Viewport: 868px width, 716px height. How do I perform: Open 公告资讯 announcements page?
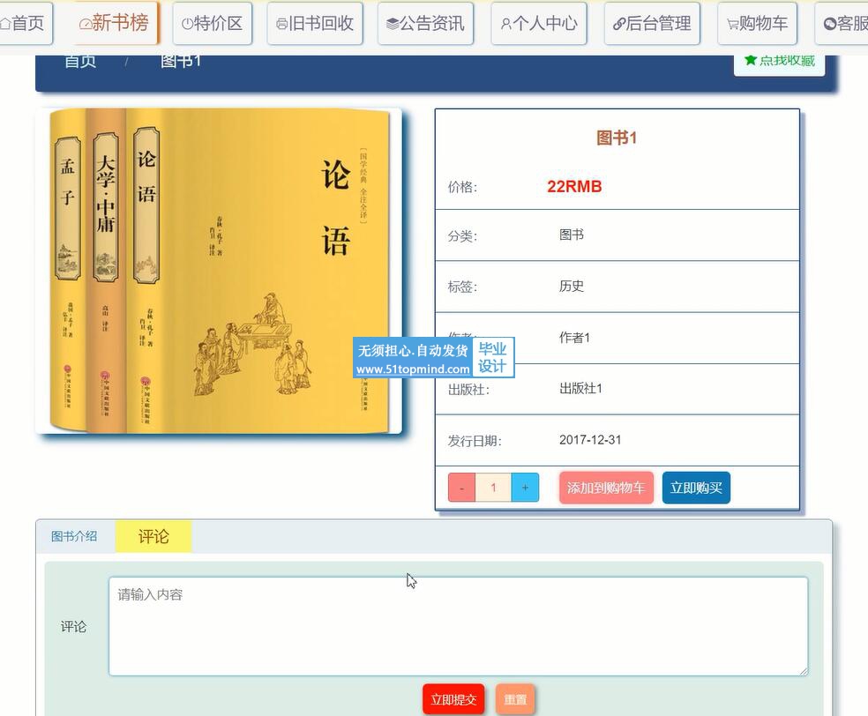click(425, 23)
